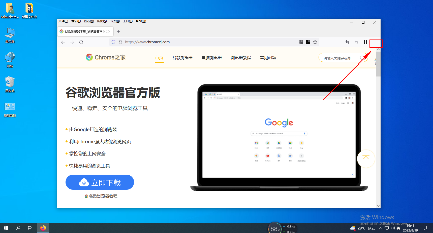The width and height of the screenshot is (433, 233).
Task: Click the crop screenshot tool icon
Action: click(x=347, y=42)
